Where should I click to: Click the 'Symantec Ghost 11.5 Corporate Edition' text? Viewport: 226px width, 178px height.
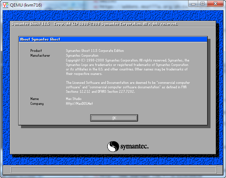[95, 51]
